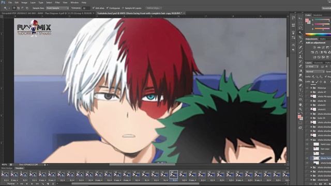The height and width of the screenshot is (186, 331).
Task: Toggle the Anti-alias checkbox
Action: point(94,8)
